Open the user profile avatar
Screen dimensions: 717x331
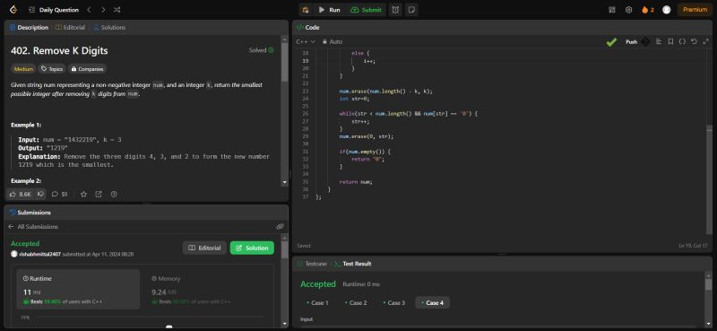(666, 10)
